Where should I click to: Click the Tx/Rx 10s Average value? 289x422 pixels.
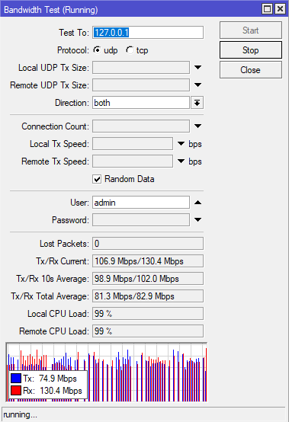point(148,279)
